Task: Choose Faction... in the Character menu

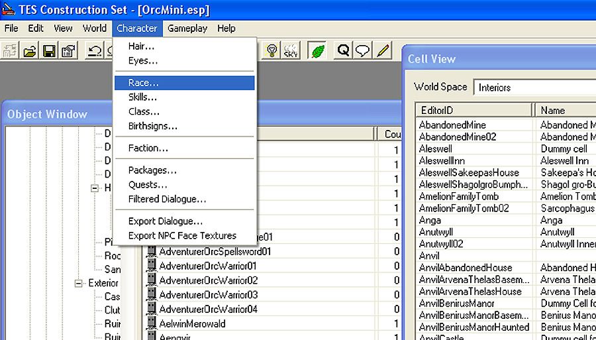Action: pyautogui.click(x=148, y=148)
